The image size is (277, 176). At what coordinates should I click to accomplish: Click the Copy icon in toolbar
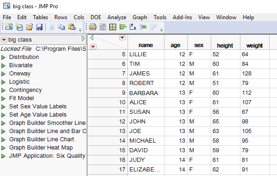point(61,27)
